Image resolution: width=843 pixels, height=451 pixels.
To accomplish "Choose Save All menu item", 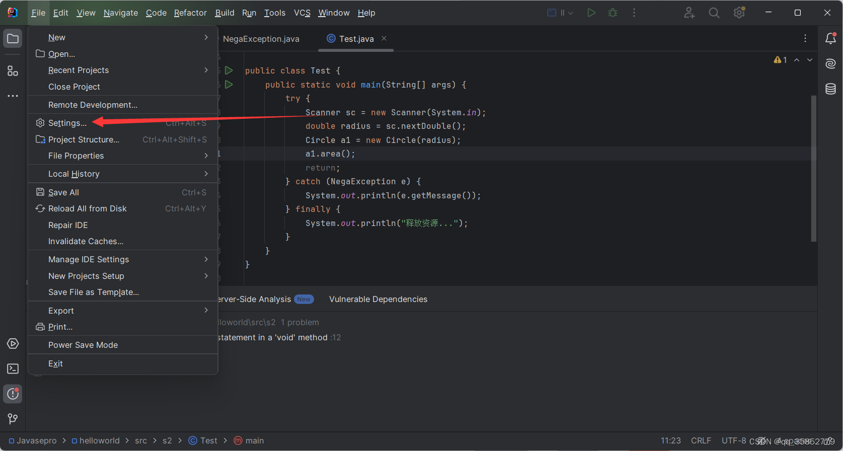I will coord(123,192).
